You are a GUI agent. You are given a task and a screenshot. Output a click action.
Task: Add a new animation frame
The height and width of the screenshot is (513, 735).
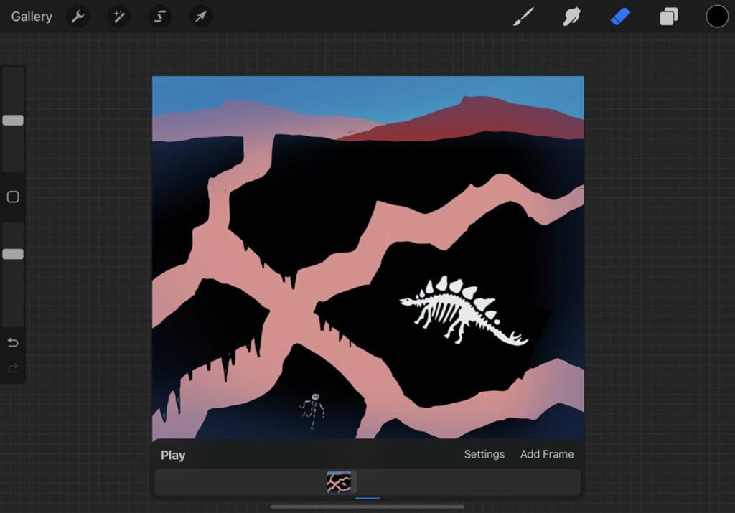pyautogui.click(x=547, y=454)
